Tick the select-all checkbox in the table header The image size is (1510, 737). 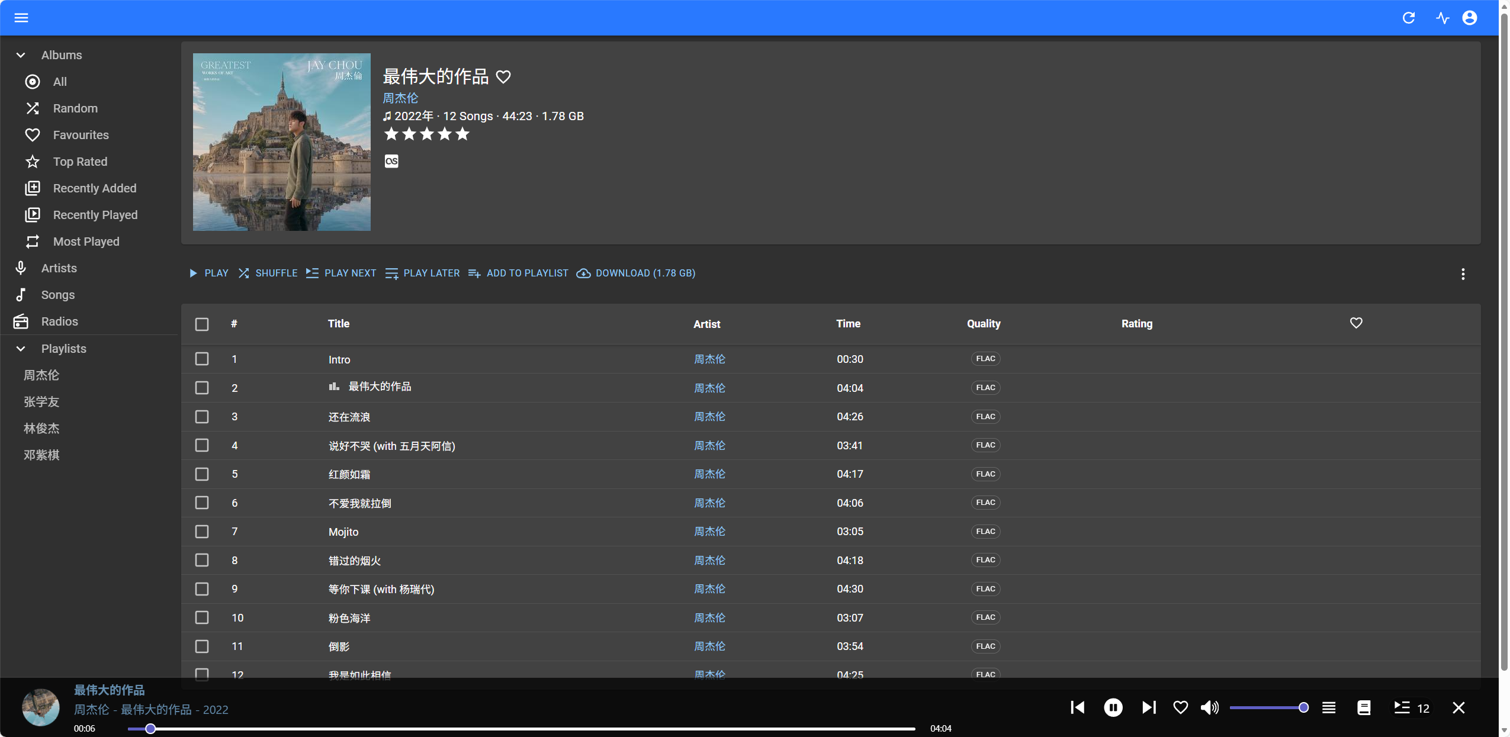202,324
